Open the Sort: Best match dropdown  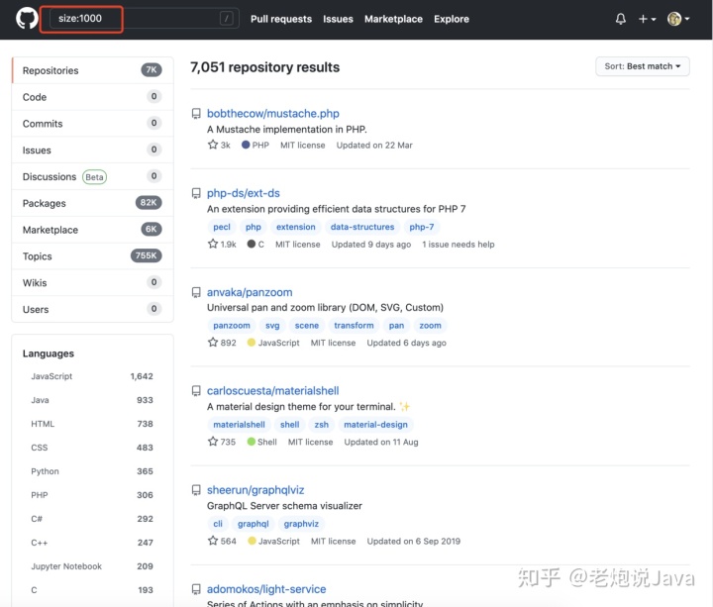click(642, 66)
